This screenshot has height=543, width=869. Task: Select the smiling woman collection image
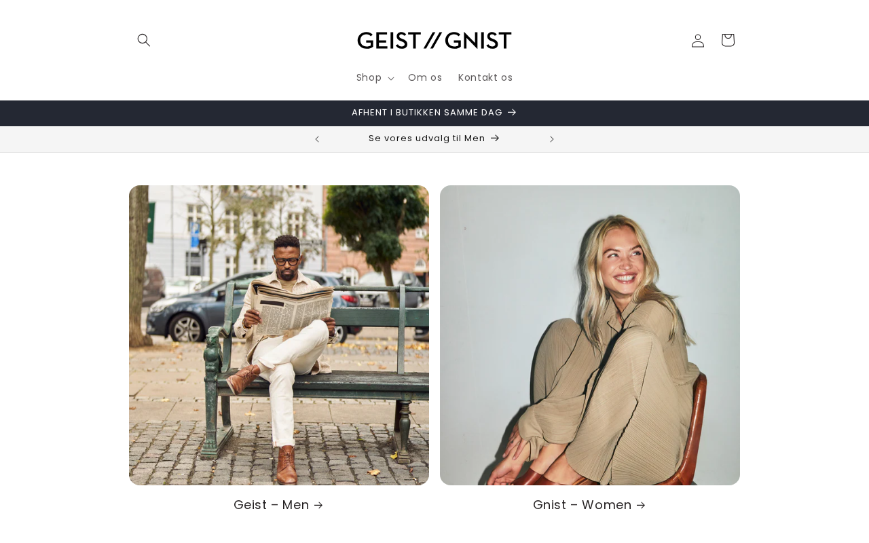point(590,335)
